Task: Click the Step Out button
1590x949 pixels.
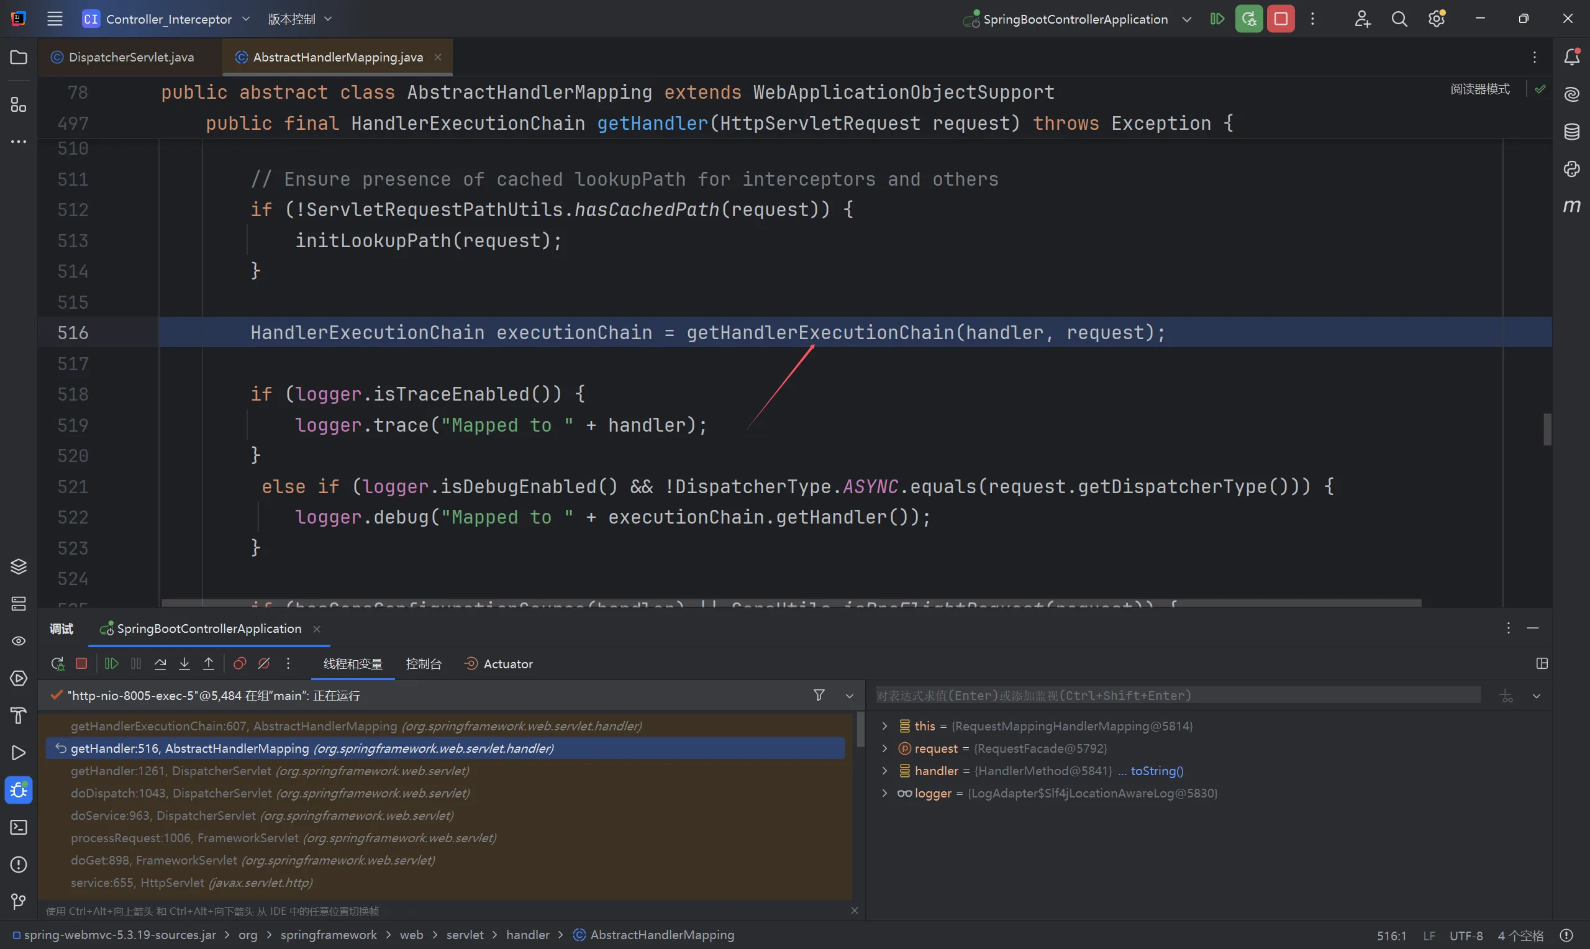Action: tap(209, 664)
